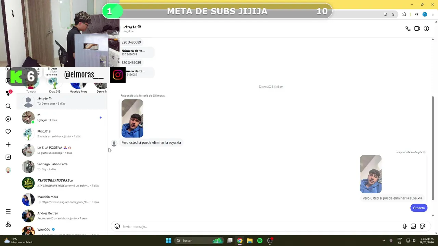Open Chrome media controls icon
Viewport: 438px width, 246px height.
pos(416,14)
